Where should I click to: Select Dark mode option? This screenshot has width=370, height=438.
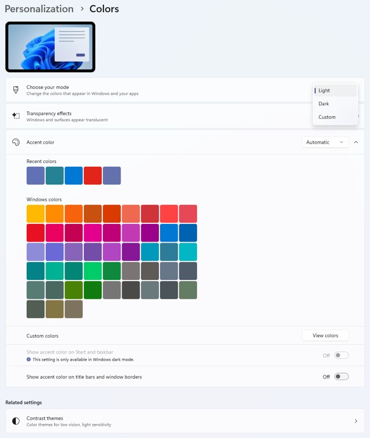point(335,103)
